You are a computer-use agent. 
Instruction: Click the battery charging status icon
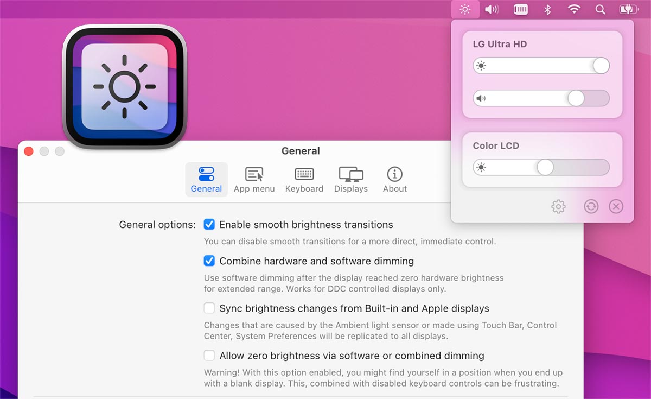click(629, 9)
